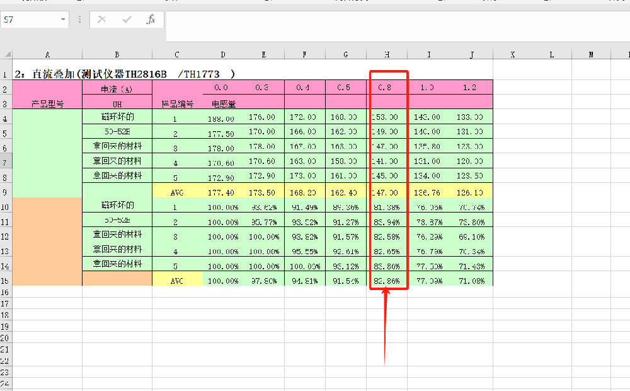Select row 18 header

(6, 315)
